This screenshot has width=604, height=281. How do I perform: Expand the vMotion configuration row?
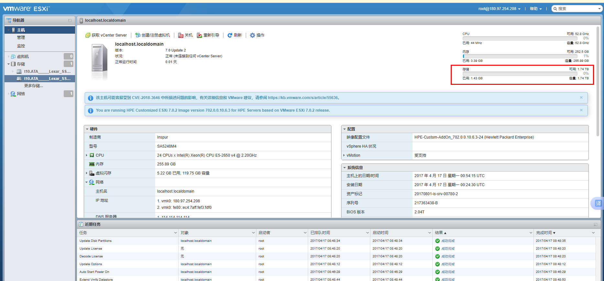pyautogui.click(x=344, y=155)
